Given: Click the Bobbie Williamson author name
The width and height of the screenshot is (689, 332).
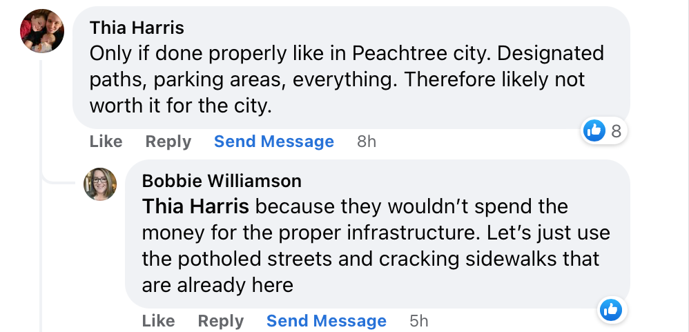Looking at the screenshot, I should (222, 181).
